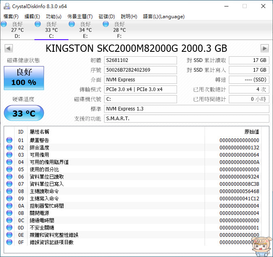Click raw value 0000000009324

pos(239,177)
